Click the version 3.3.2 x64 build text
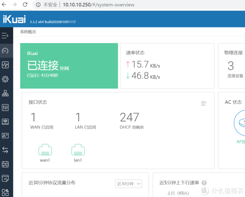Image resolution: width=245 pixels, height=197 pixels. [53, 22]
